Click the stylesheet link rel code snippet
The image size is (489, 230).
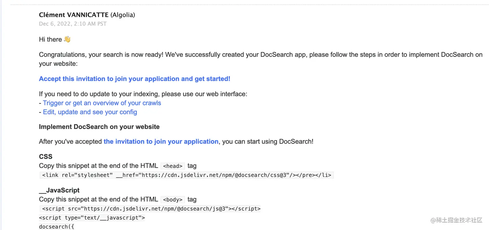click(x=186, y=175)
